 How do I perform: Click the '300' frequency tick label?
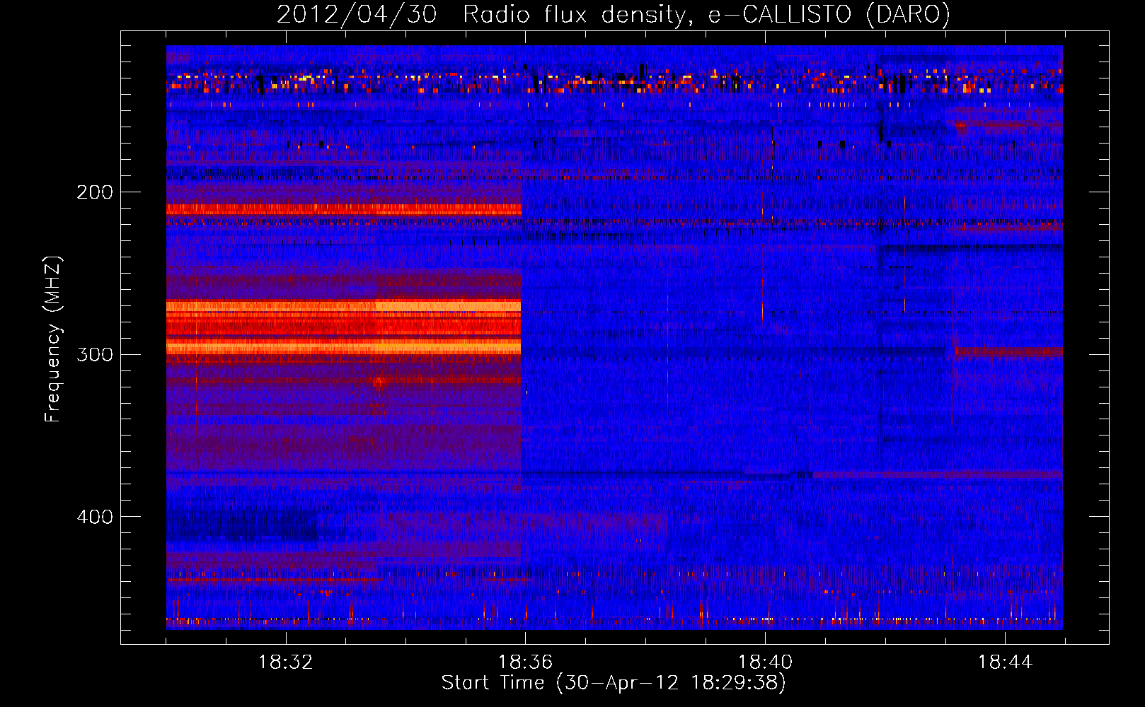click(x=95, y=354)
